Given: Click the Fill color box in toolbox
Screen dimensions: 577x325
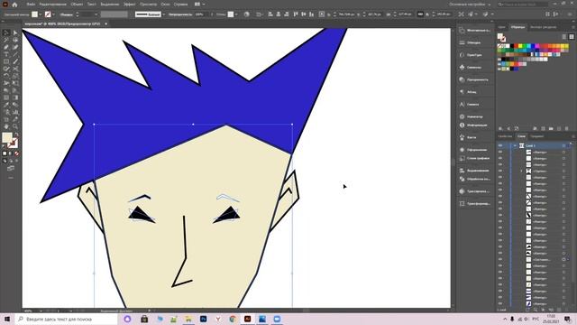Looking at the screenshot, I should pos(7,137).
